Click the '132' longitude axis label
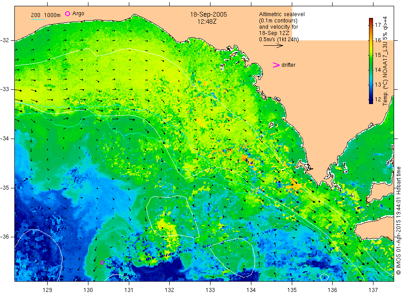404x296 pixels. click(170, 290)
